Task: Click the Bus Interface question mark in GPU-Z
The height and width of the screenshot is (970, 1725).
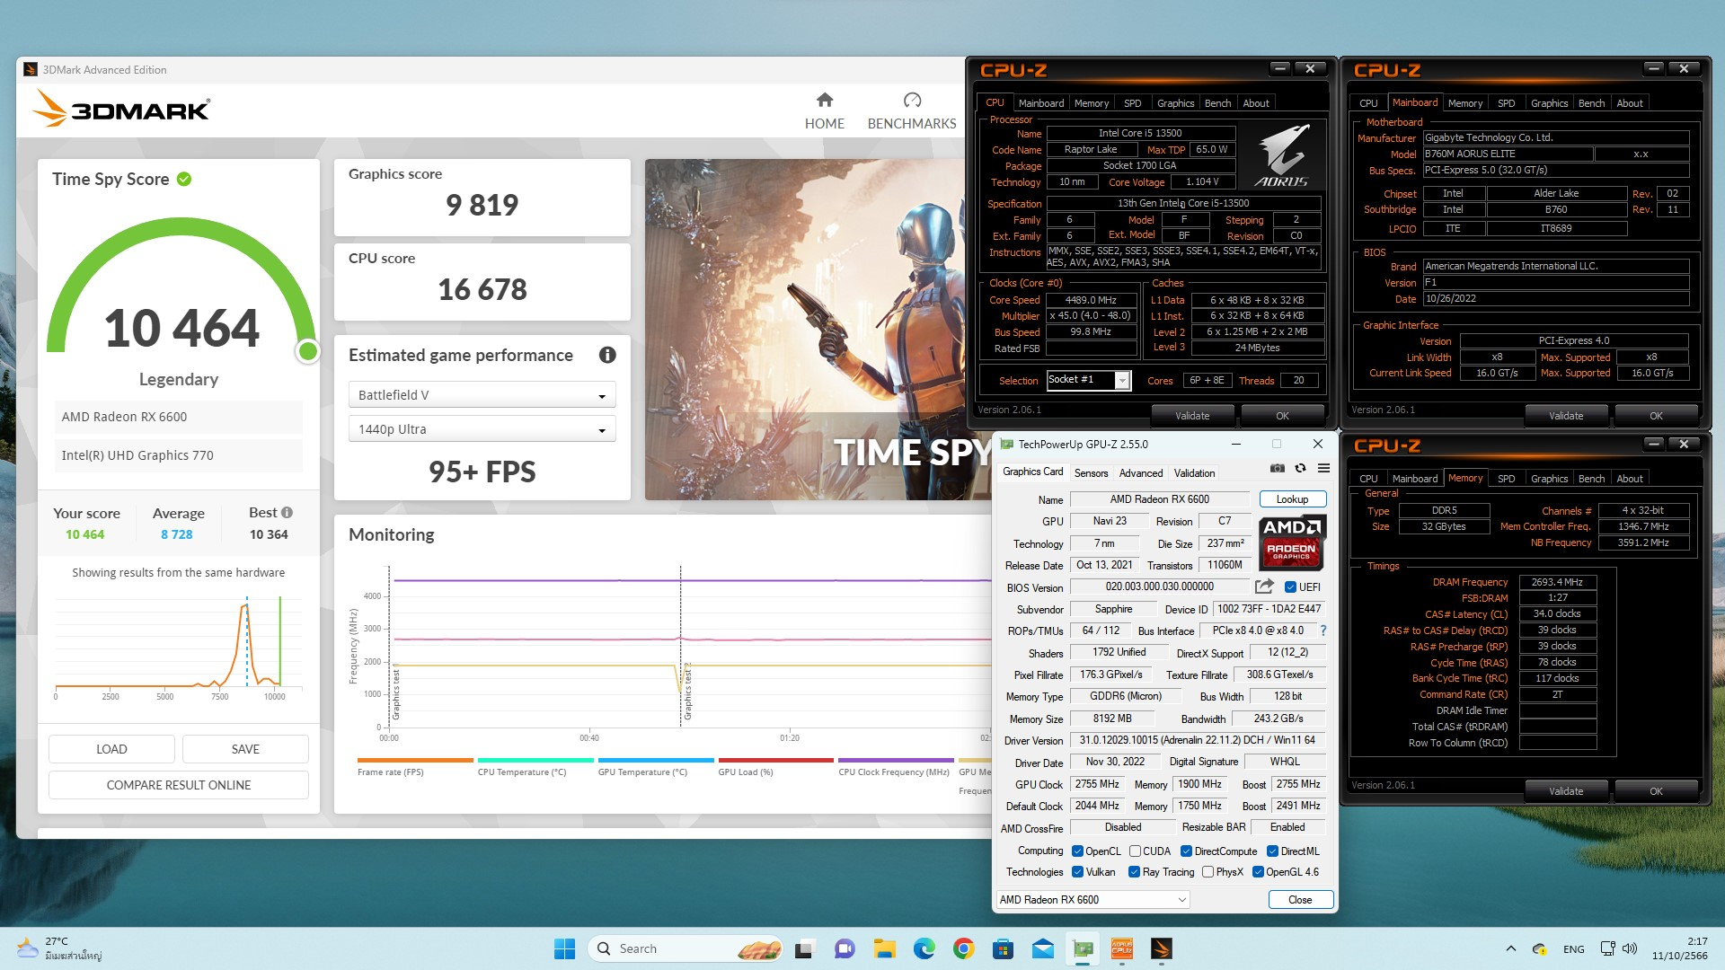Action: [x=1323, y=630]
